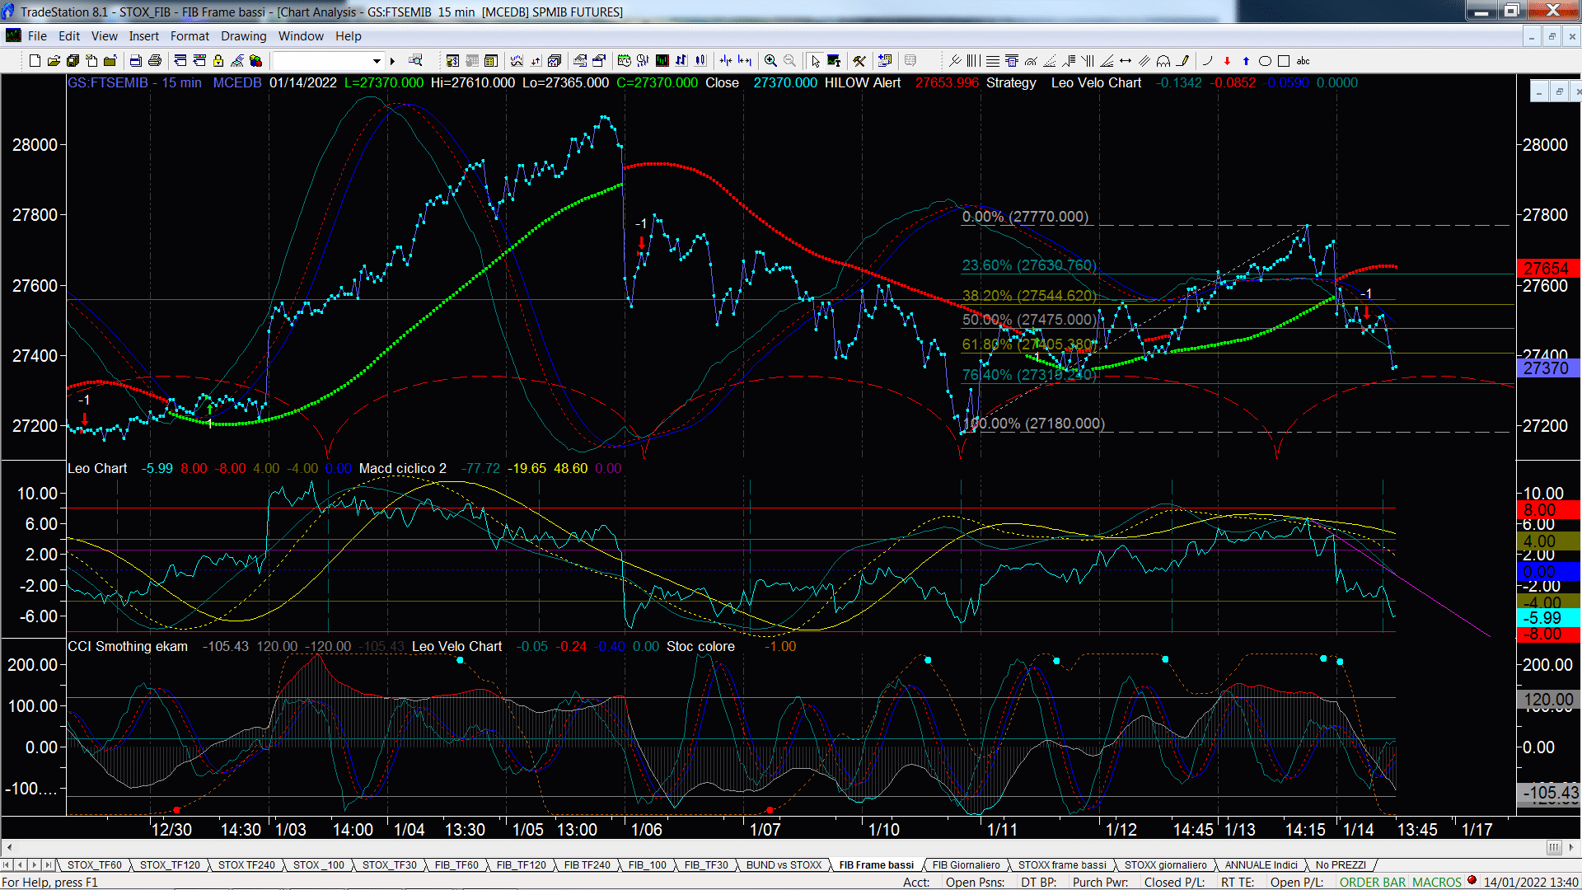The width and height of the screenshot is (1582, 890).
Task: Open the Format menu
Action: (x=190, y=36)
